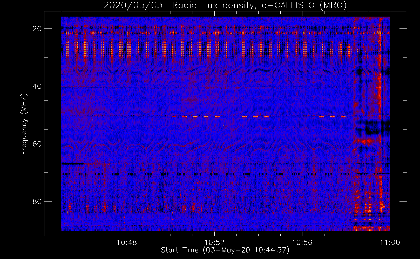Click the "11:00" time tick label
Viewport: 420px width, 259px height.
pyautogui.click(x=390, y=243)
